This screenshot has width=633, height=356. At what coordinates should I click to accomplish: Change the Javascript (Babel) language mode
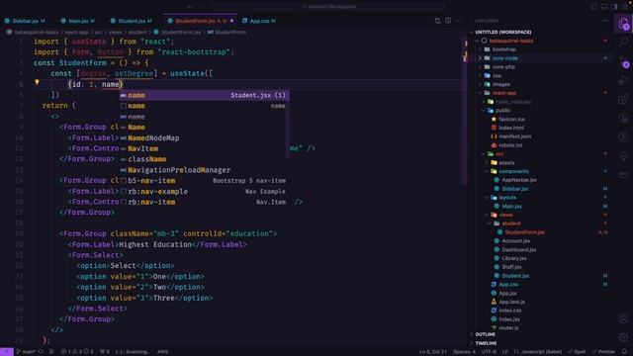point(541,352)
